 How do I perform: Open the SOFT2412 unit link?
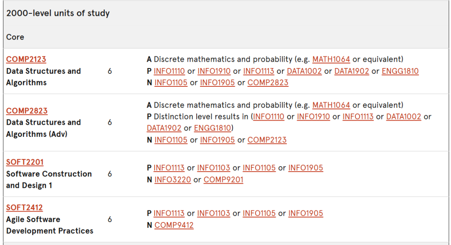point(25,207)
